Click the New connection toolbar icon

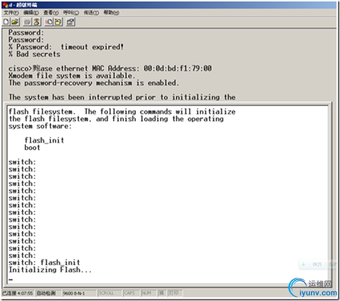pyautogui.click(x=7, y=22)
